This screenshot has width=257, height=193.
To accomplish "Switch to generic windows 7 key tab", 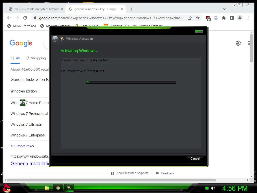I will 96,9.
